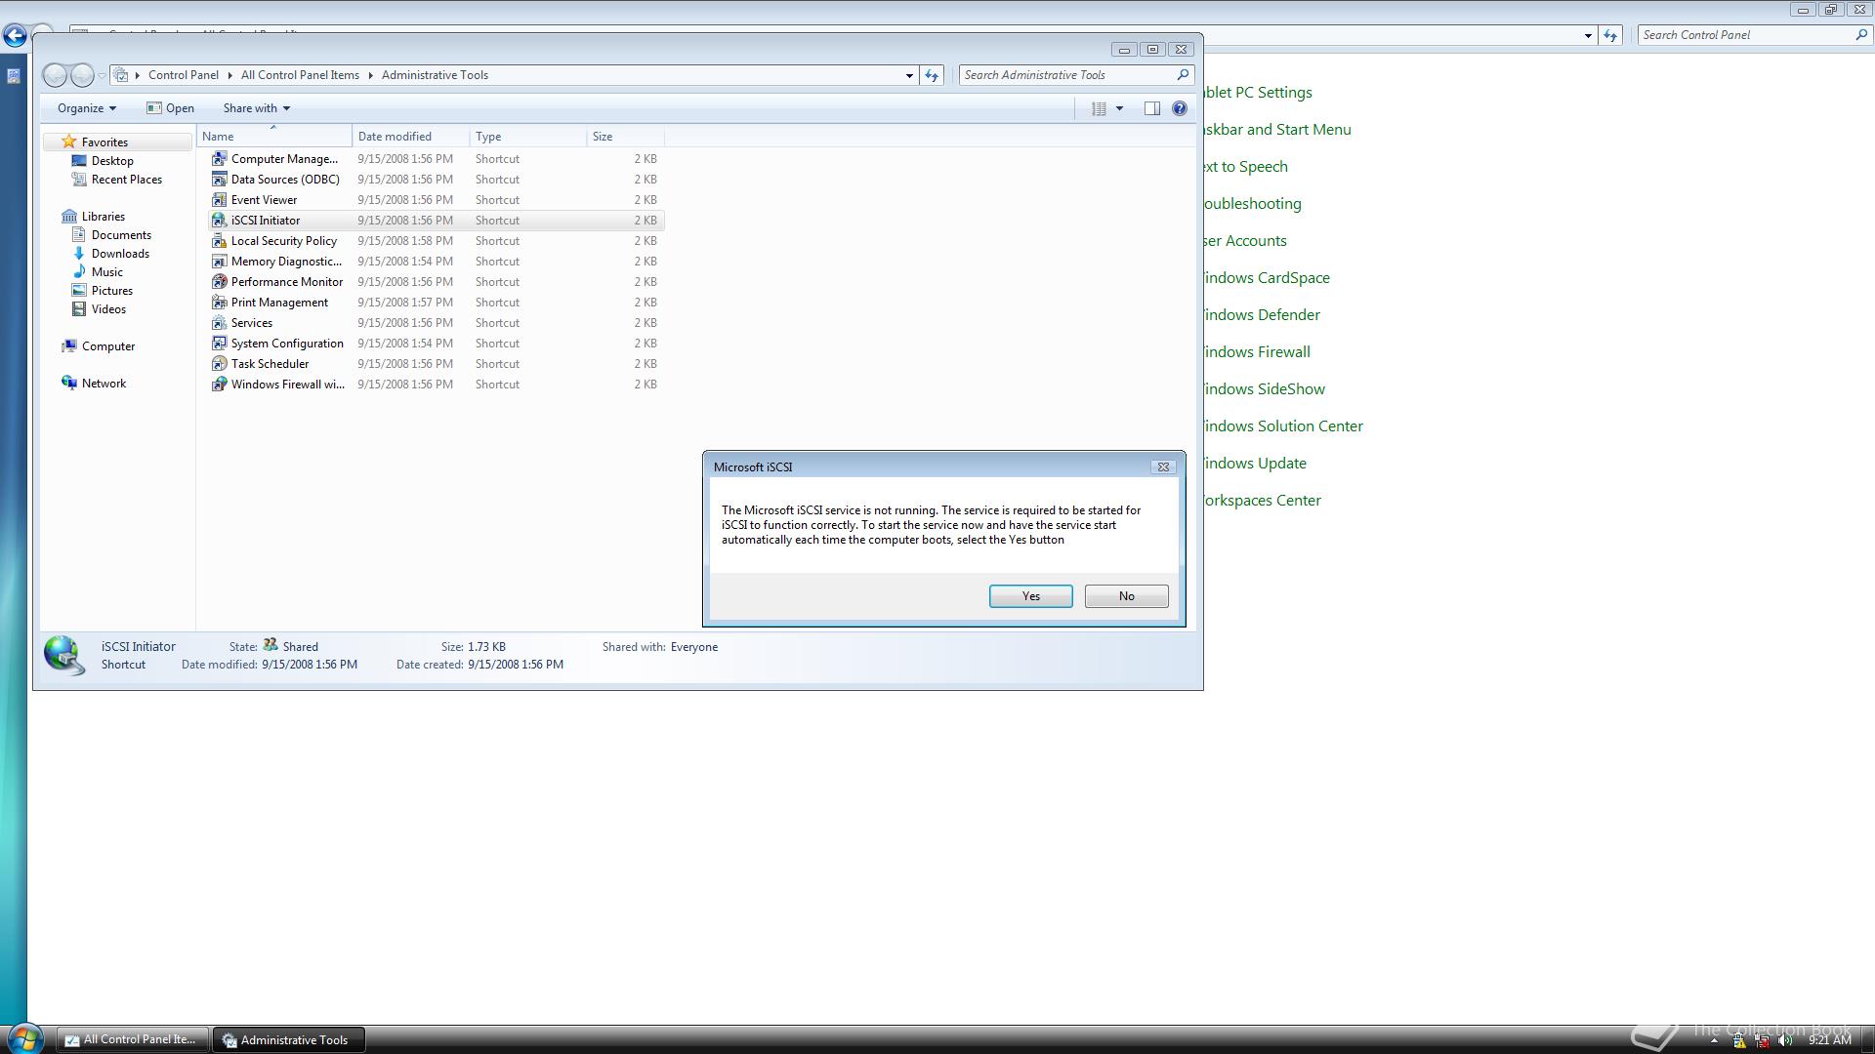The image size is (1875, 1054).
Task: Select Libraries in navigation pane
Action: tap(103, 217)
